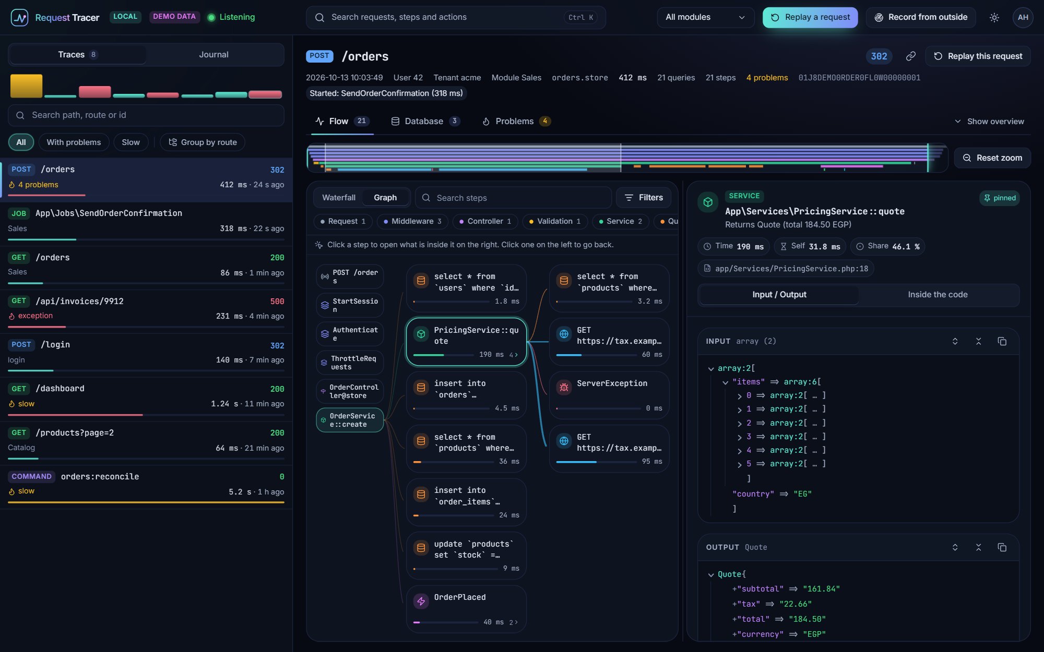1044x652 pixels.
Task: Click the Reset zoom button
Action: tap(992, 158)
